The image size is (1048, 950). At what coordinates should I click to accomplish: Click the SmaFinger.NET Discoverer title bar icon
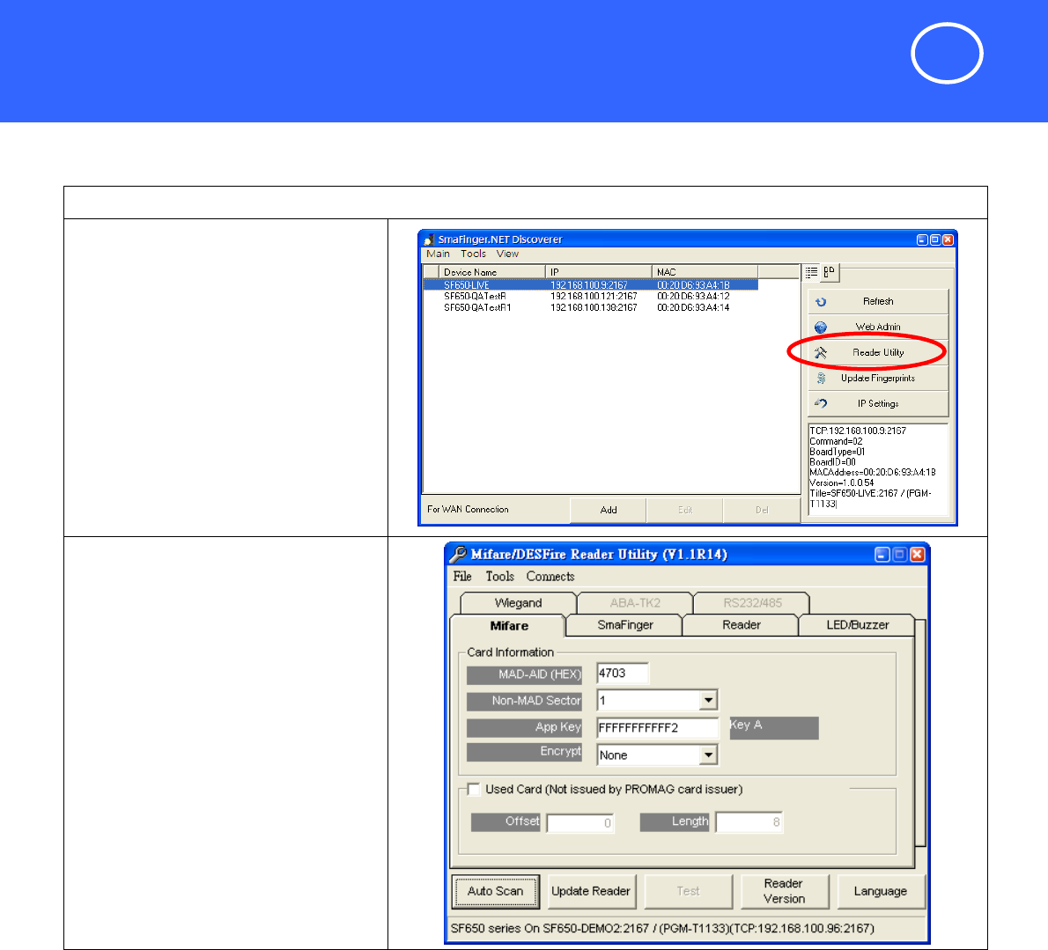click(429, 239)
